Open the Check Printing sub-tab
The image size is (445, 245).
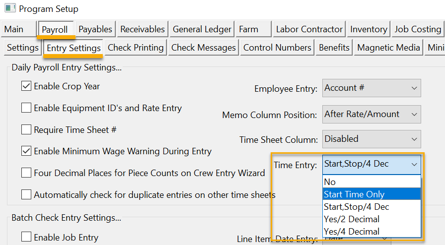(x=136, y=48)
